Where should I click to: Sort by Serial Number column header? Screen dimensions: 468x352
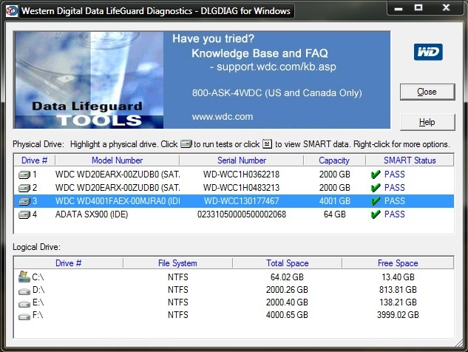pos(242,160)
